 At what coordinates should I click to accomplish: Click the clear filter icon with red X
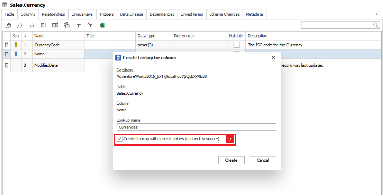click(90, 25)
